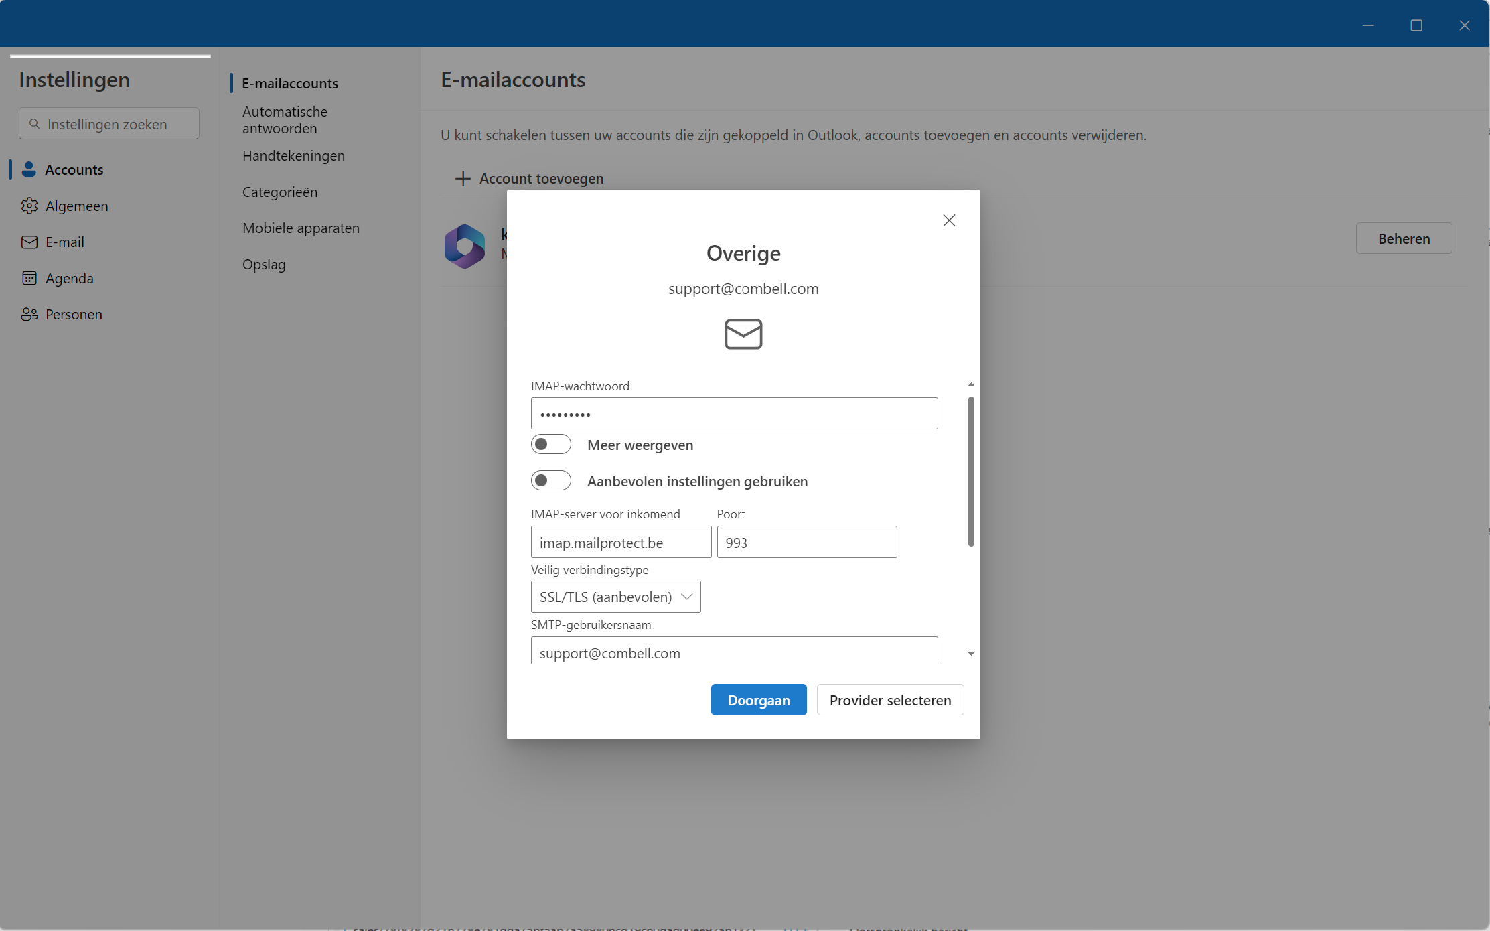Click the Agenda calendar icon
The image size is (1490, 931).
tap(29, 278)
